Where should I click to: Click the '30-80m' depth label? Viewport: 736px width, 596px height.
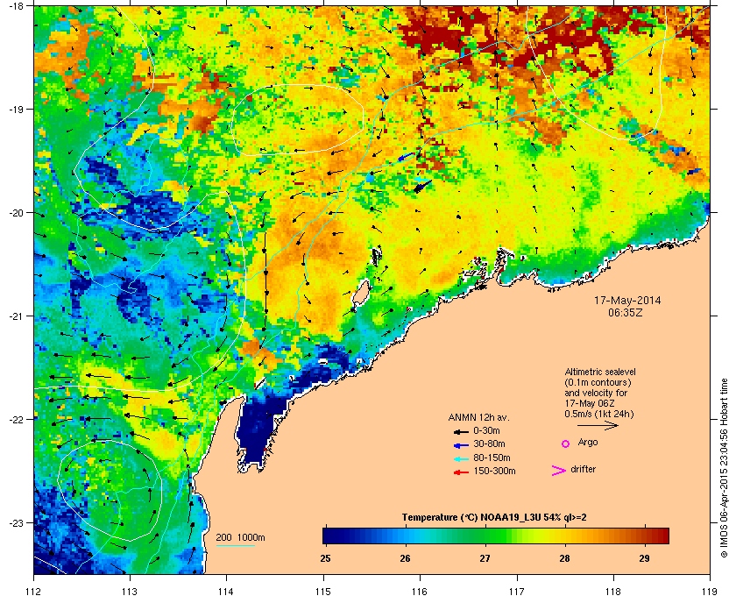pos(489,443)
